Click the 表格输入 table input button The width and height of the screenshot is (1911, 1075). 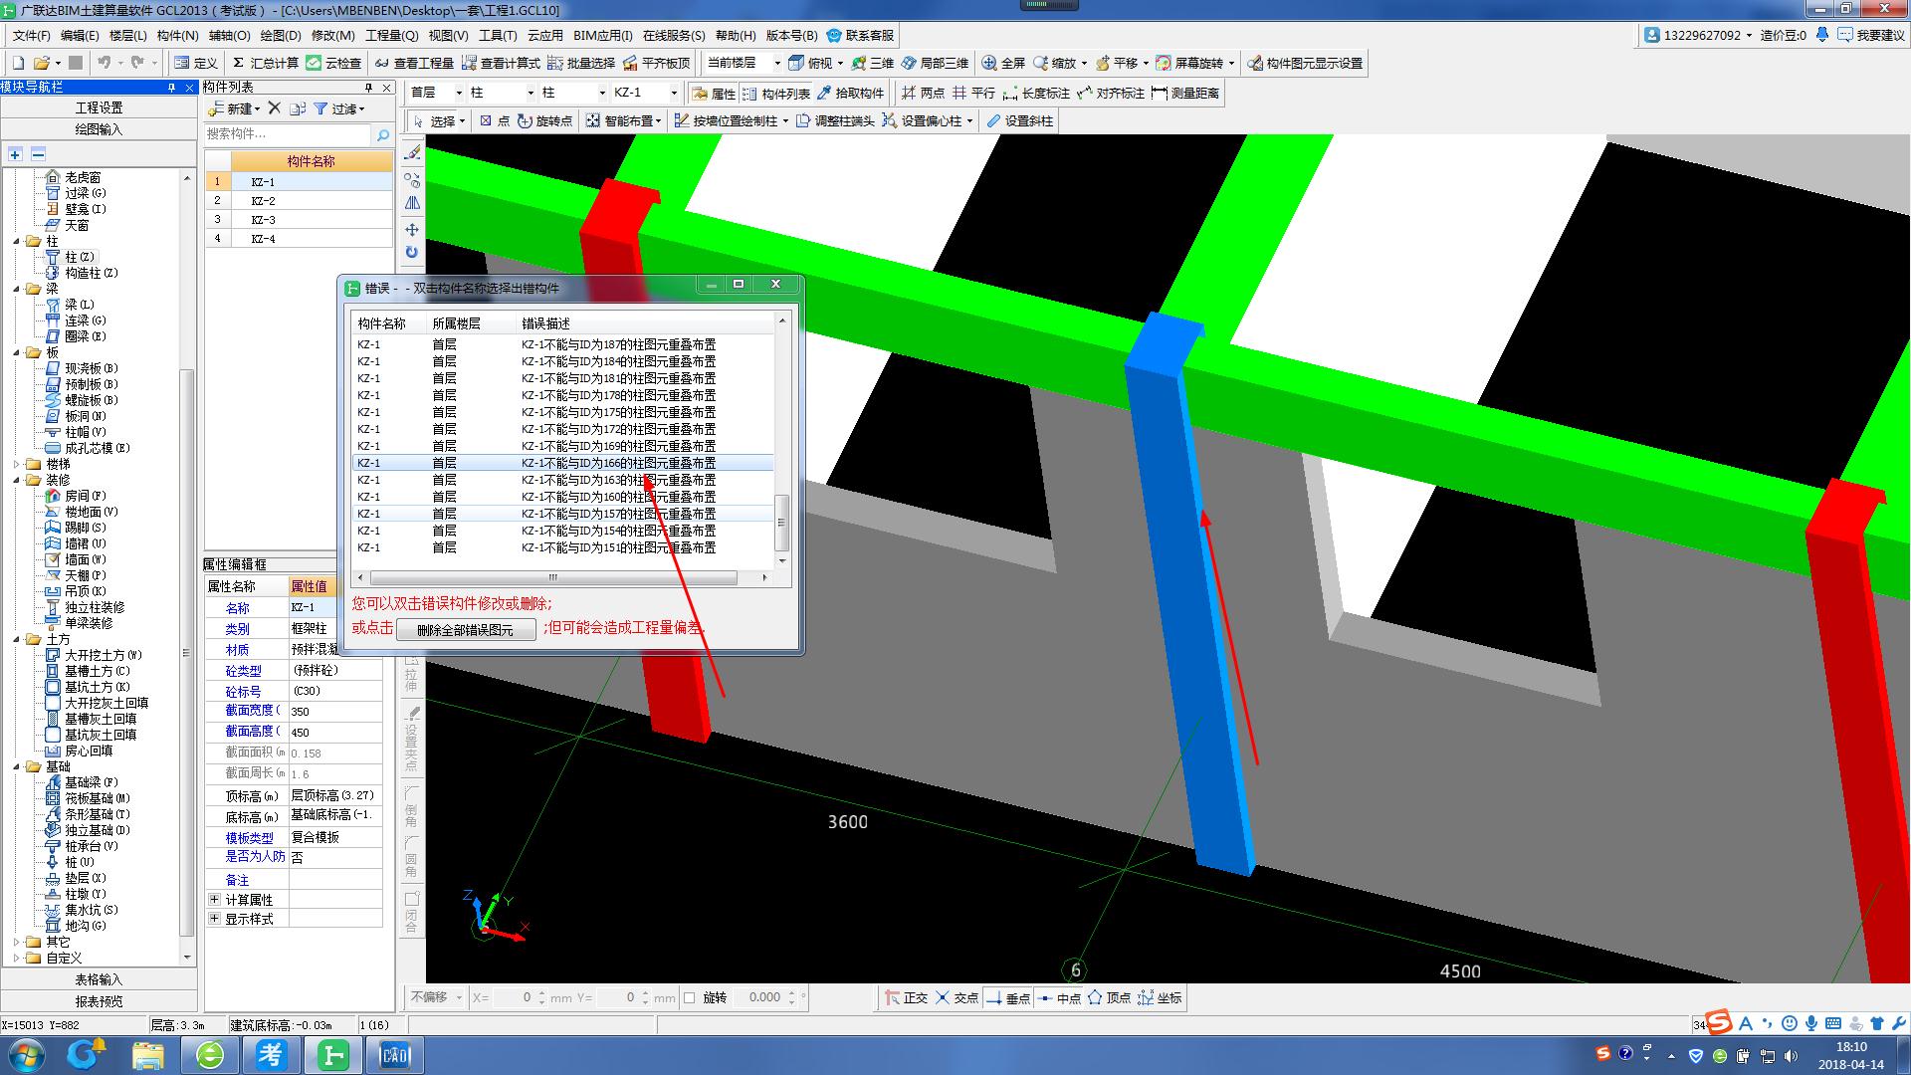pyautogui.click(x=99, y=979)
